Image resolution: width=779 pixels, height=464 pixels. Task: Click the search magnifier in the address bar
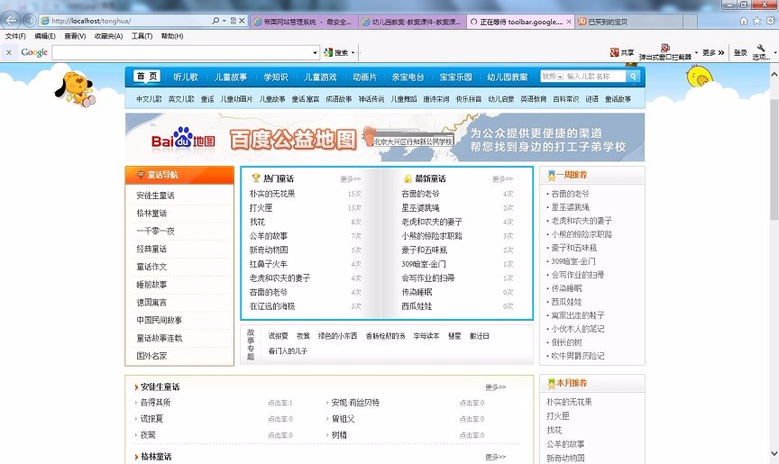coord(215,21)
